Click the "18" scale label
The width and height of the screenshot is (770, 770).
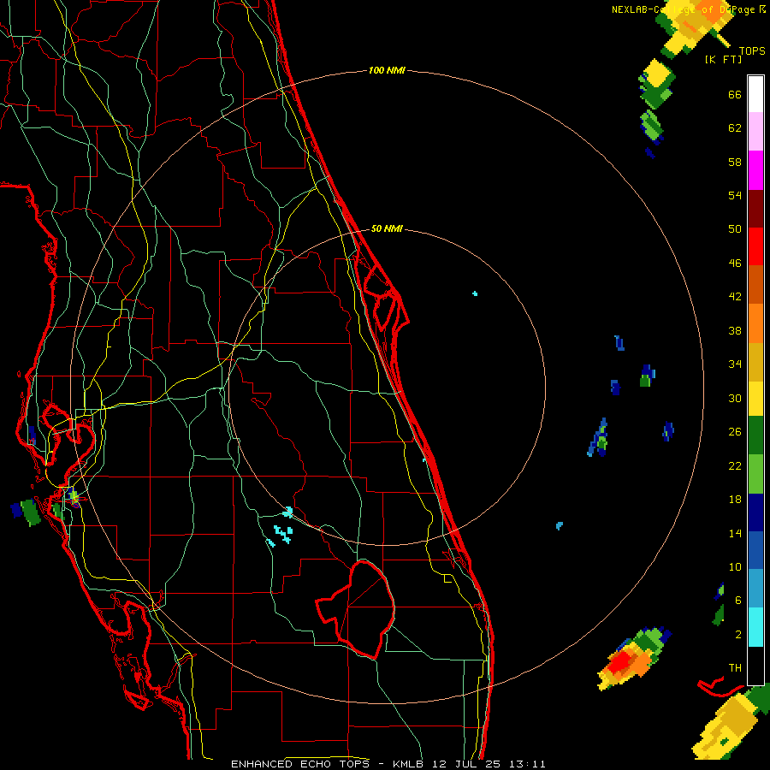tap(735, 500)
